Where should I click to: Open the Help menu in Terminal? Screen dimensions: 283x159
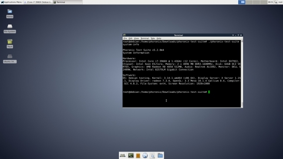click(x=159, y=38)
